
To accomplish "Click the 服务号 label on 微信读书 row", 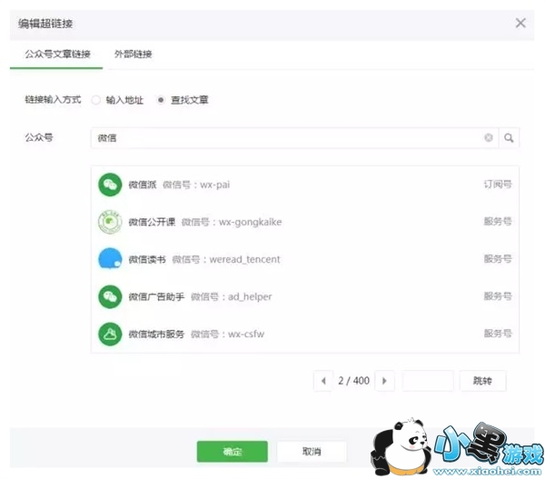I will pyautogui.click(x=498, y=259).
